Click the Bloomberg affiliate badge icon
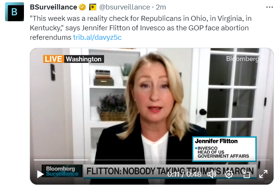This screenshot has width=280, height=188. coord(92,7)
